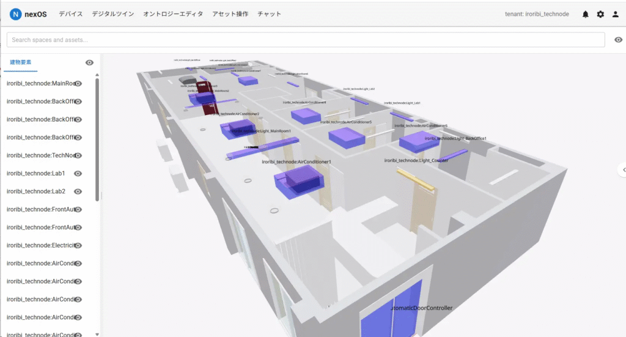Toggle visibility of all 建物要素 items
Viewport: 626px width, 337px height.
pyautogui.click(x=89, y=62)
